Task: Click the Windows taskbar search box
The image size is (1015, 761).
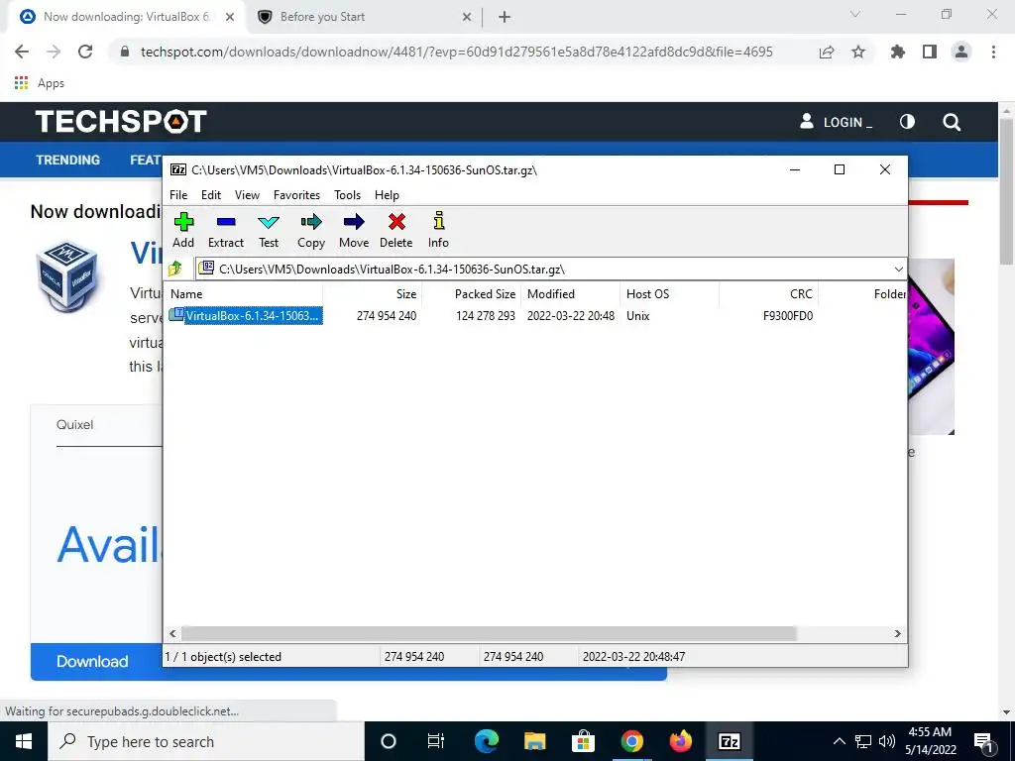Action: point(206,741)
